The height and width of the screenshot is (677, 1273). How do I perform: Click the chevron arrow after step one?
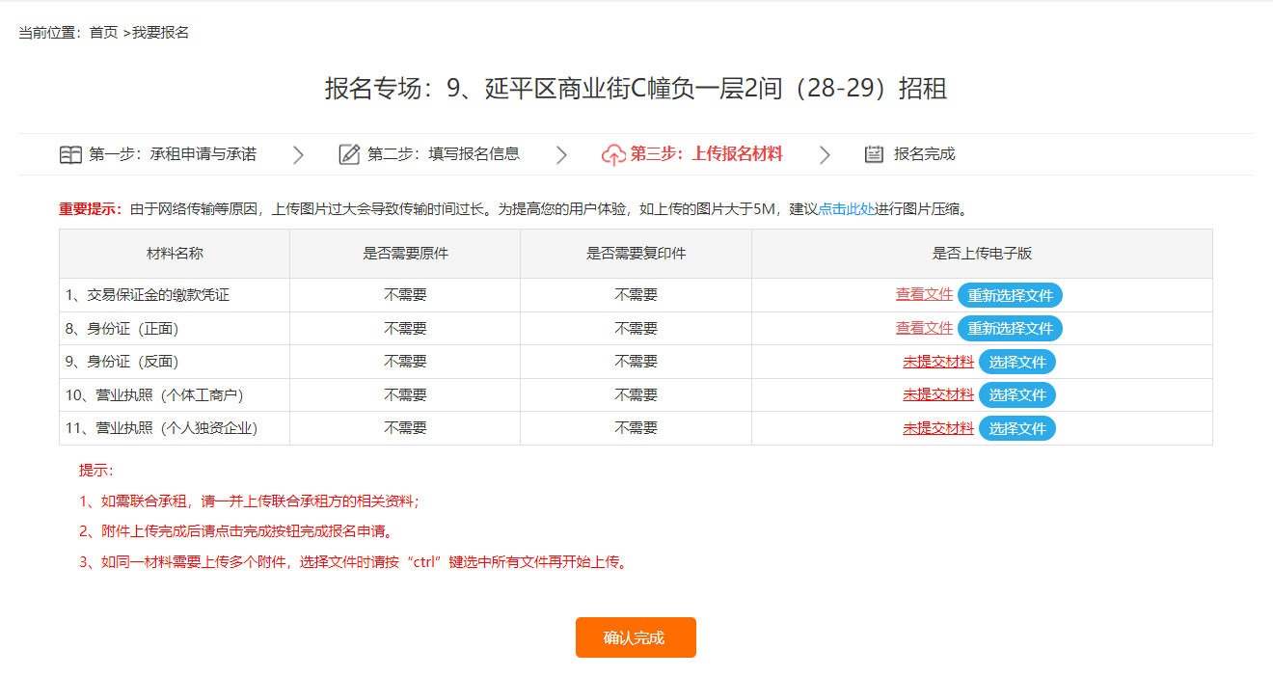(298, 155)
